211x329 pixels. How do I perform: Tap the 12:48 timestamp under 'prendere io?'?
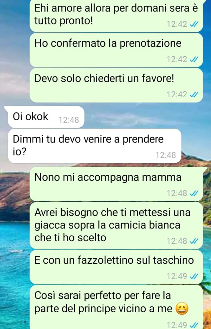point(166,155)
